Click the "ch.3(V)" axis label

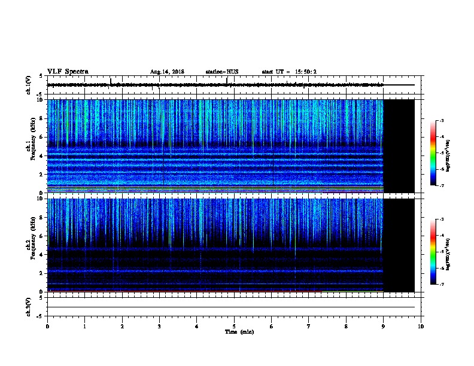tap(28, 307)
